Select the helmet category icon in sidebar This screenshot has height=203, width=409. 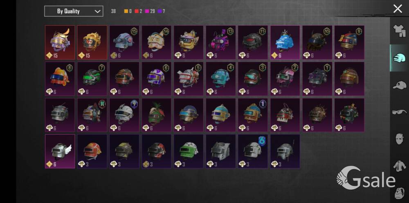399,58
